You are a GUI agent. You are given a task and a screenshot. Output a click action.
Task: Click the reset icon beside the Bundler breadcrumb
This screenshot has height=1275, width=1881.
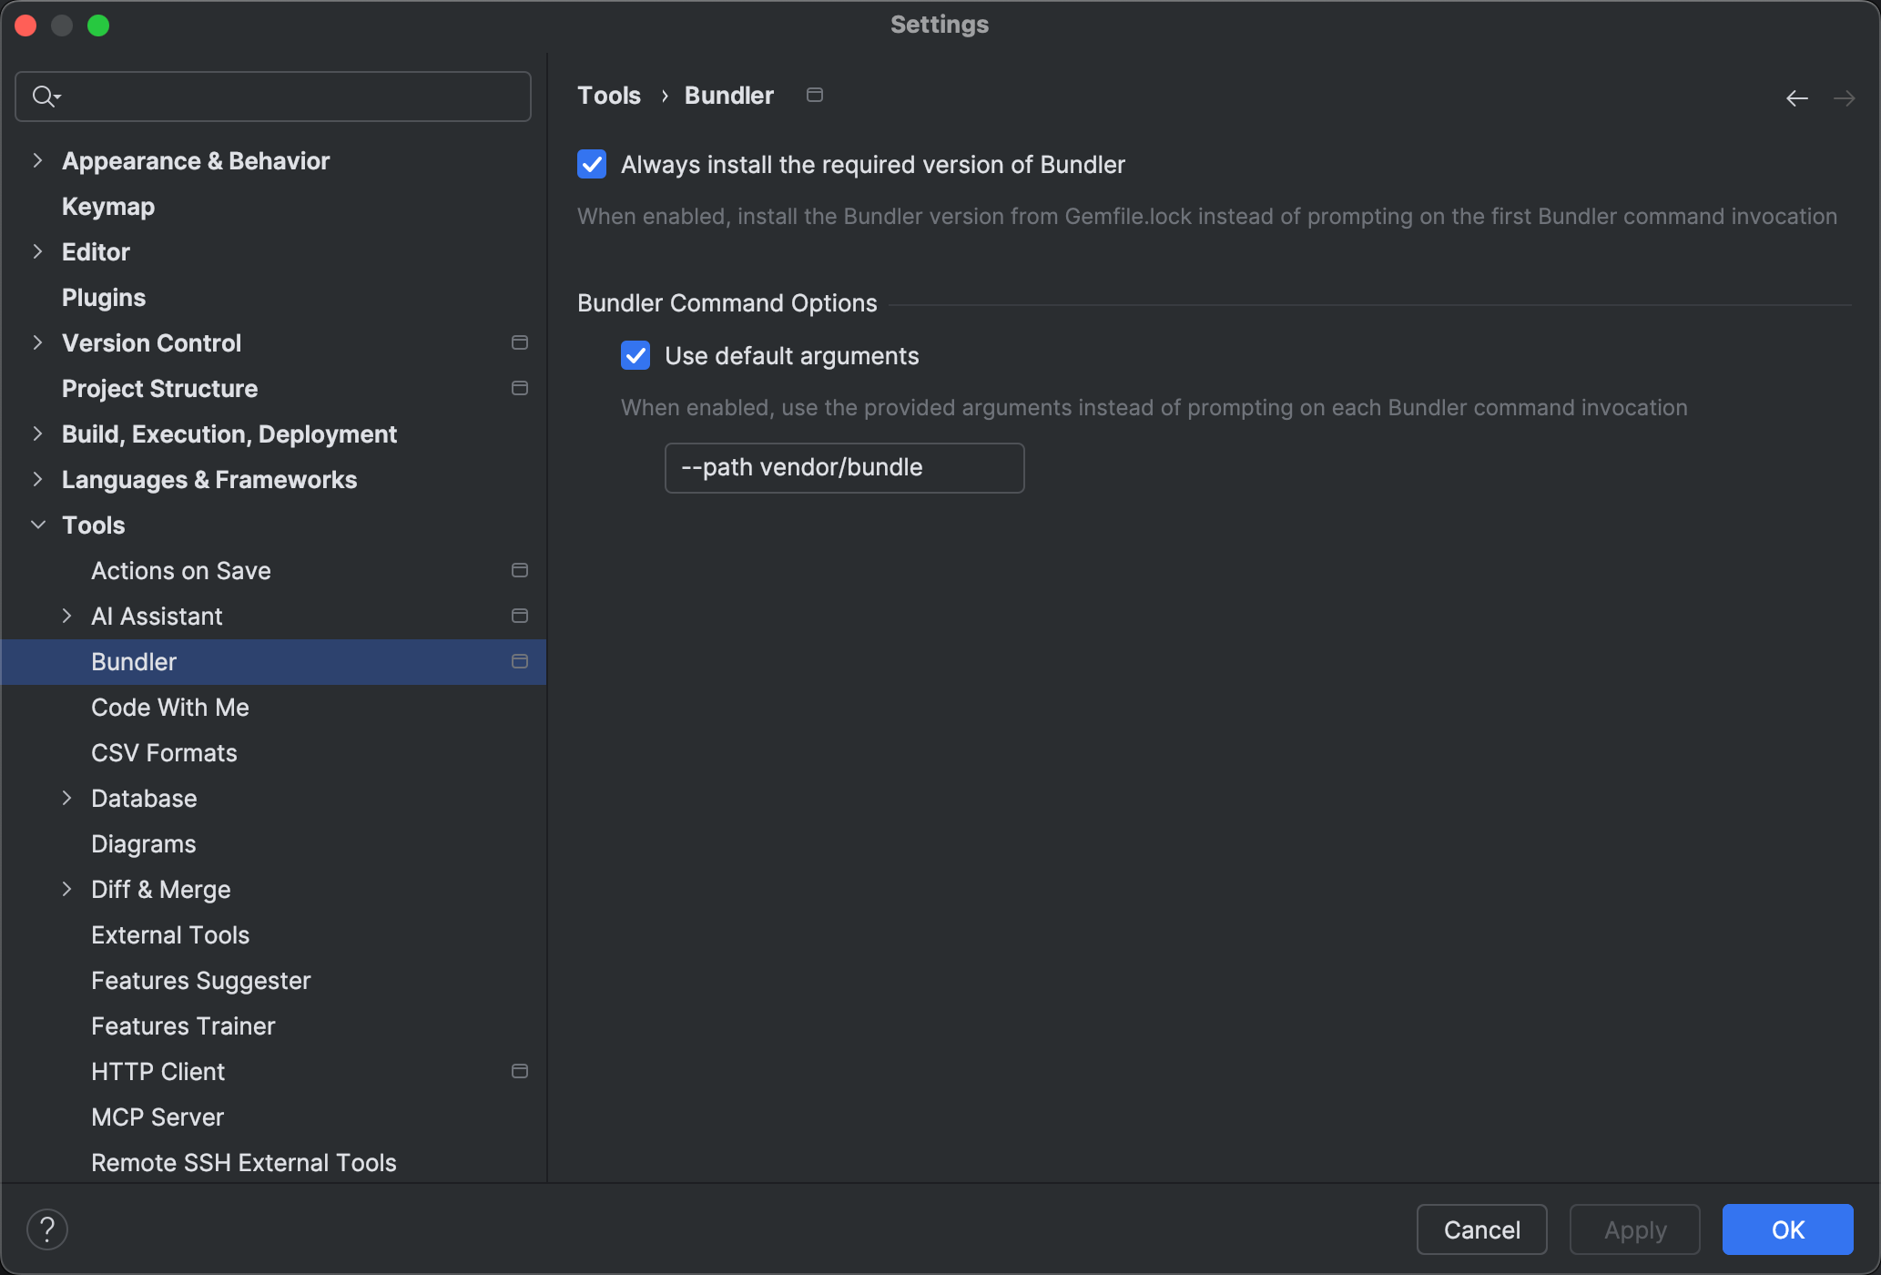tap(814, 95)
